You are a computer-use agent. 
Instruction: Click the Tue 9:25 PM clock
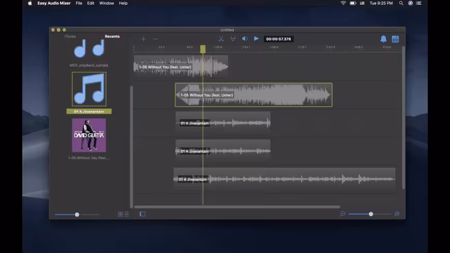click(x=381, y=3)
